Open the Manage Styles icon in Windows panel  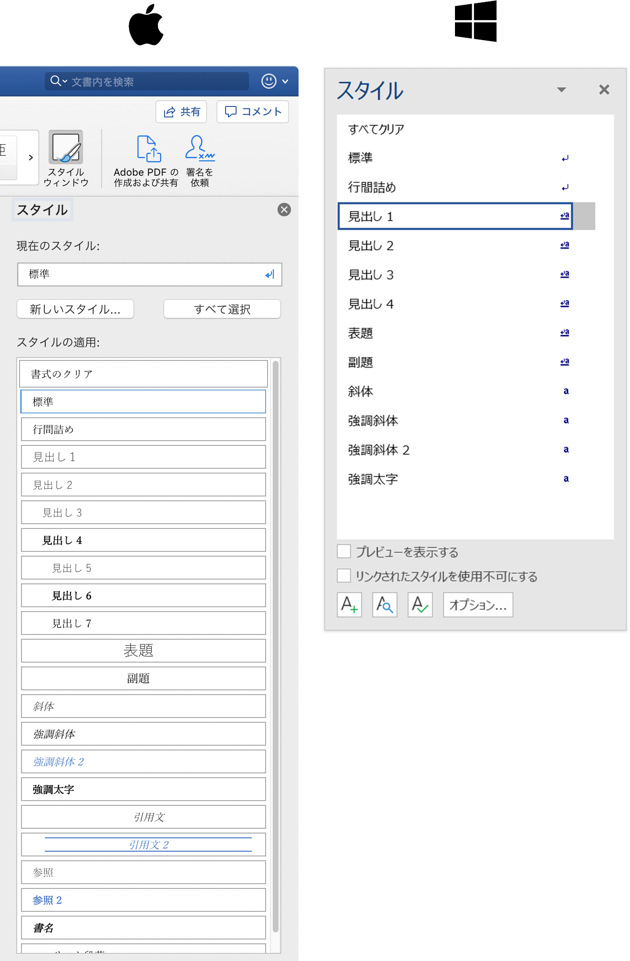[x=420, y=605]
